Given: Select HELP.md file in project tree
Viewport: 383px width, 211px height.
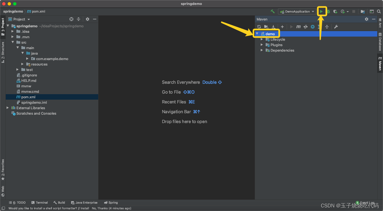Looking at the screenshot, I should tap(52, 81).
